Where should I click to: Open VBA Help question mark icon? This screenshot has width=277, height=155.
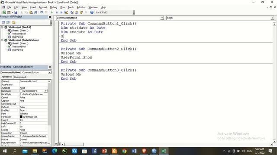point(92,12)
